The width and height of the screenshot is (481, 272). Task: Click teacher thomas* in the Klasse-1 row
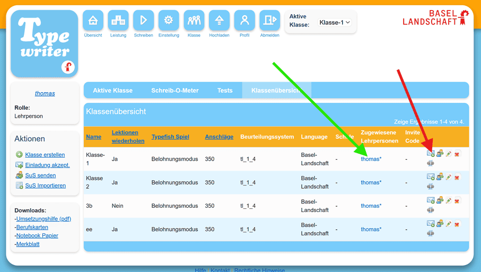(x=371, y=159)
